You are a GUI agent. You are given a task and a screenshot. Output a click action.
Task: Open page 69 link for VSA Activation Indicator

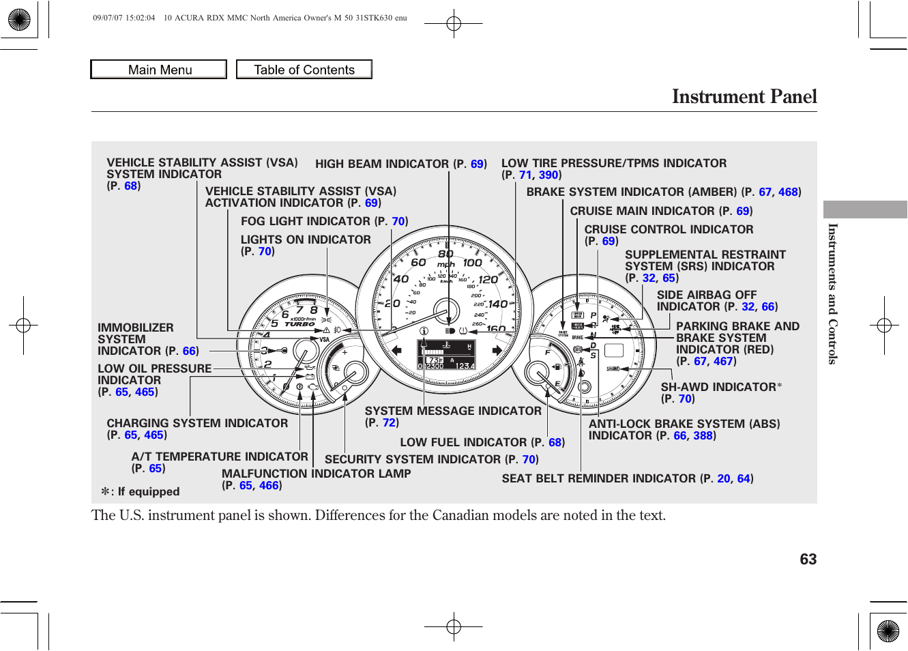click(x=371, y=203)
